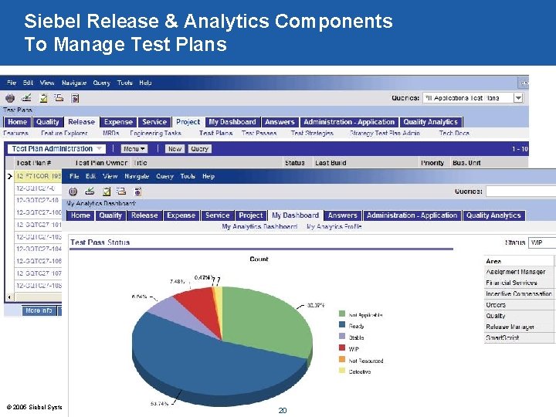Click the round globe icon in Analytics Dashboard toolbar

click(73, 192)
